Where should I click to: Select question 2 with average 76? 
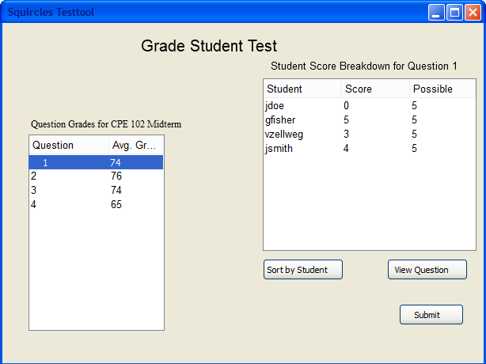[x=96, y=176]
